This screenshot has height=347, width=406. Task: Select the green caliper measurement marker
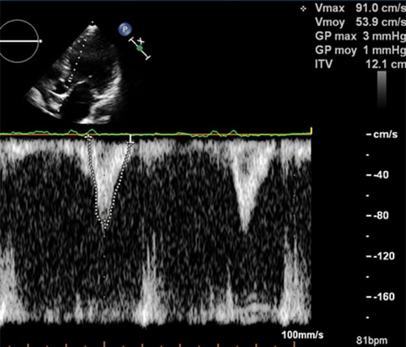pyautogui.click(x=139, y=48)
